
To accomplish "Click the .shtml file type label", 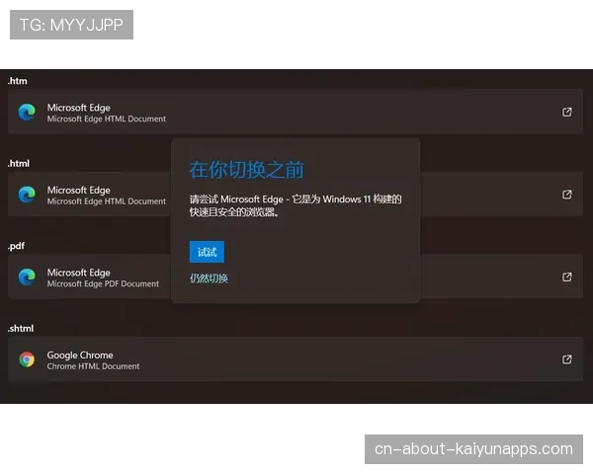I will (21, 328).
